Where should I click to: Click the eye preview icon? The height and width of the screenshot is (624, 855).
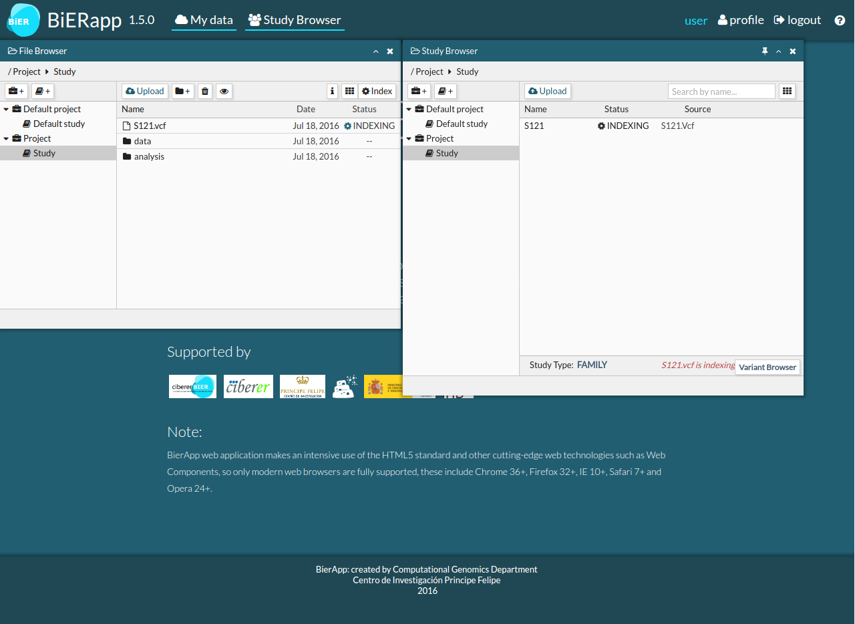click(224, 92)
